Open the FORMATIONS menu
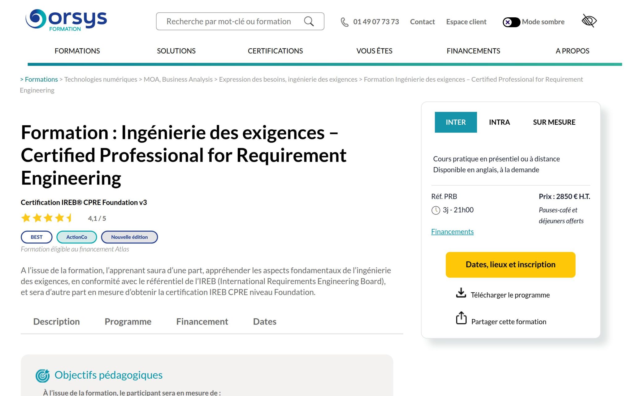The width and height of the screenshot is (634, 396). tap(77, 51)
